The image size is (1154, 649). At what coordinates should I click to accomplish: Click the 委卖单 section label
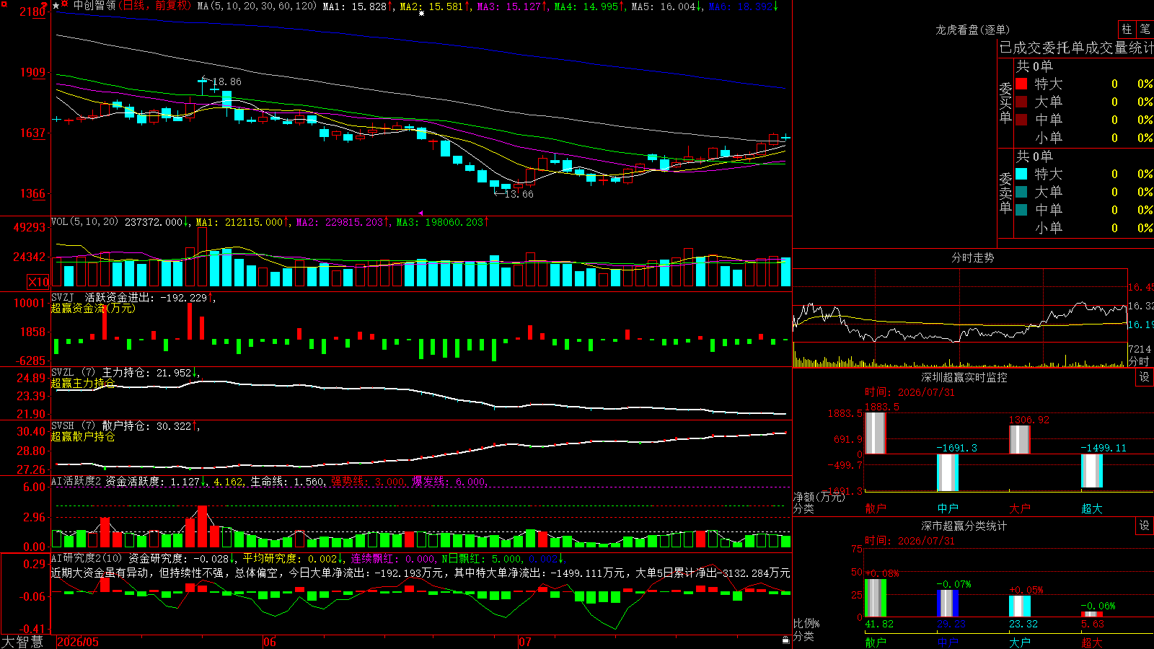[x=1005, y=193]
